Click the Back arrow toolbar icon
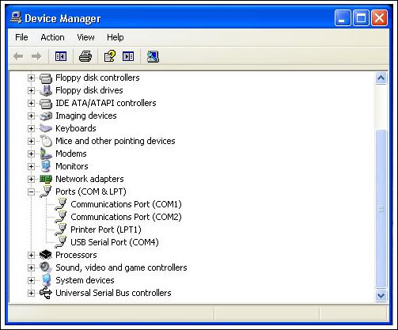 [18, 56]
